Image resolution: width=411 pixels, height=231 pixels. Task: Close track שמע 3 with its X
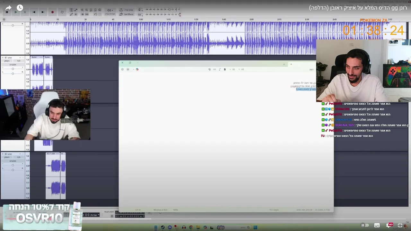click(x=3, y=154)
